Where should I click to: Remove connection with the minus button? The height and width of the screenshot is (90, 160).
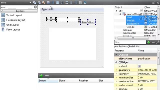coord(47,76)
